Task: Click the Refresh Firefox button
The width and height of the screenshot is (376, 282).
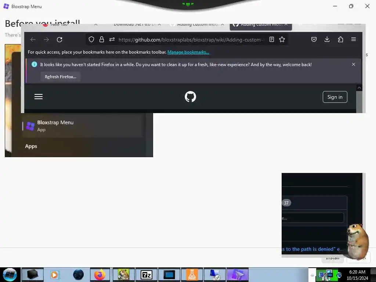Action: point(61,77)
